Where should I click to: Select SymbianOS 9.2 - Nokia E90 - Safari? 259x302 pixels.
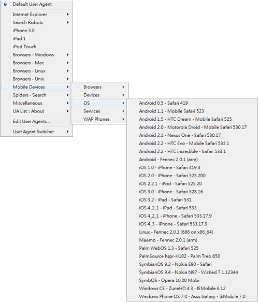tap(192, 264)
